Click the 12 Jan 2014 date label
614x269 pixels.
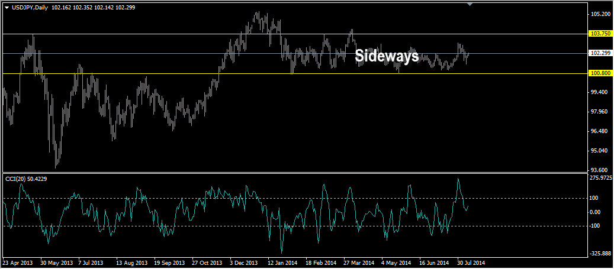tap(283, 262)
